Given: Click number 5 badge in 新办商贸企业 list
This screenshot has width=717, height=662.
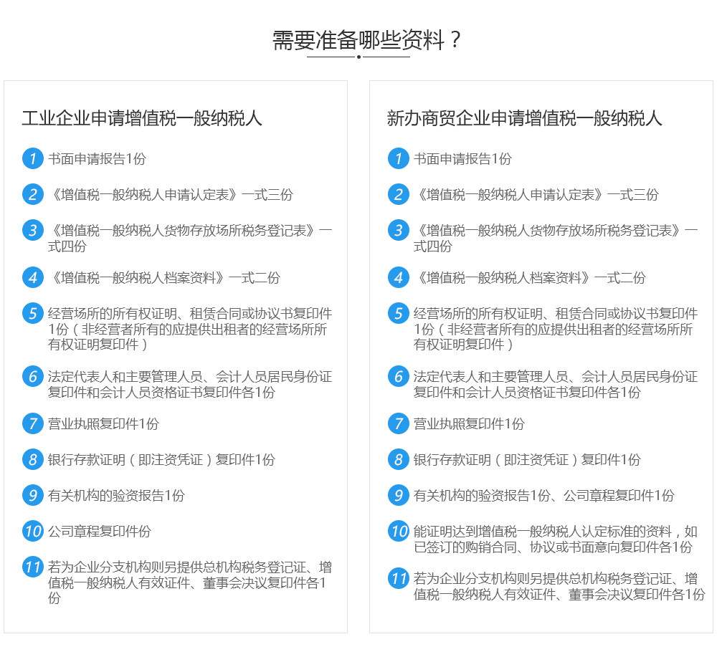Looking at the screenshot, I should click(398, 313).
